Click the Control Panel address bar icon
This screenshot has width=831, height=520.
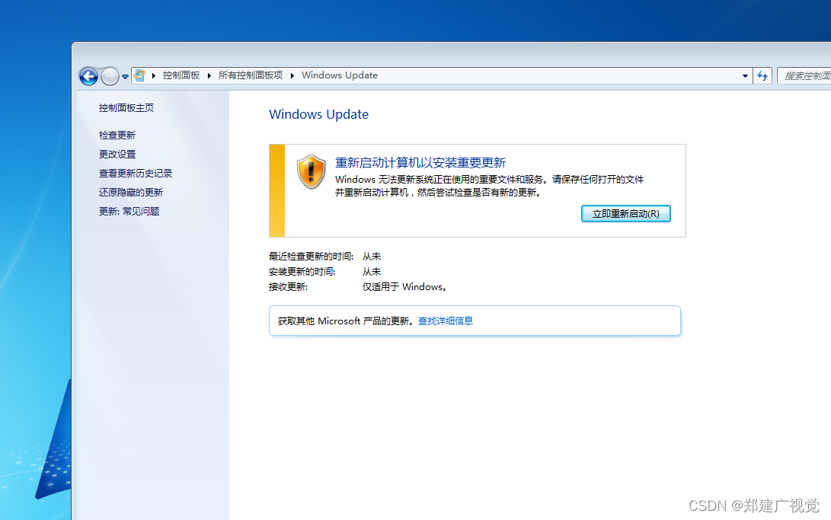140,75
